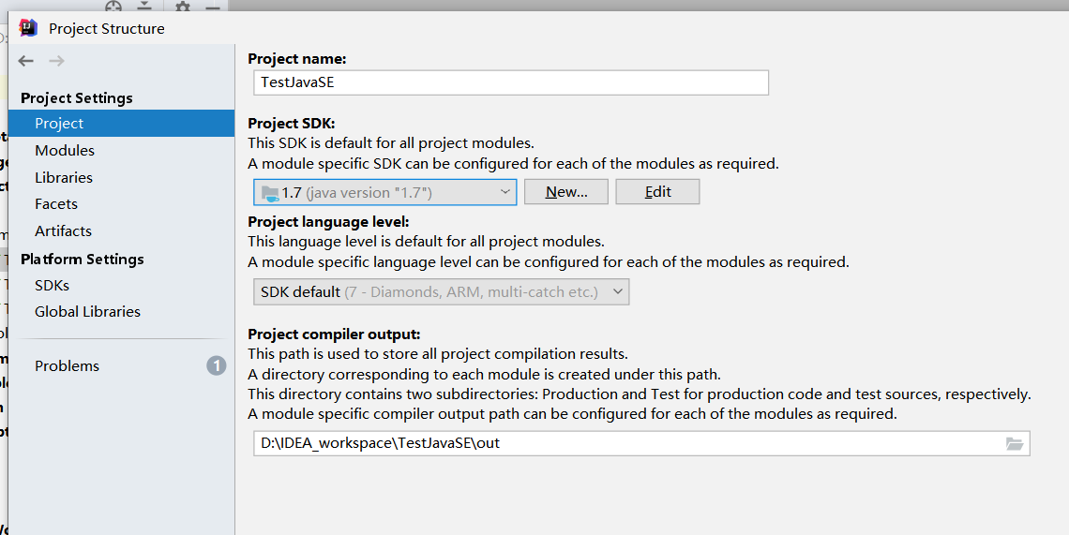This screenshot has height=535, width=1069.
Task: Click the back navigation arrow
Action: [26, 61]
